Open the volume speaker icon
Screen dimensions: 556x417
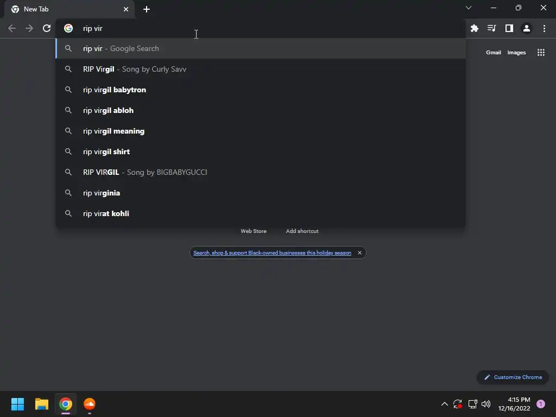[x=486, y=404]
